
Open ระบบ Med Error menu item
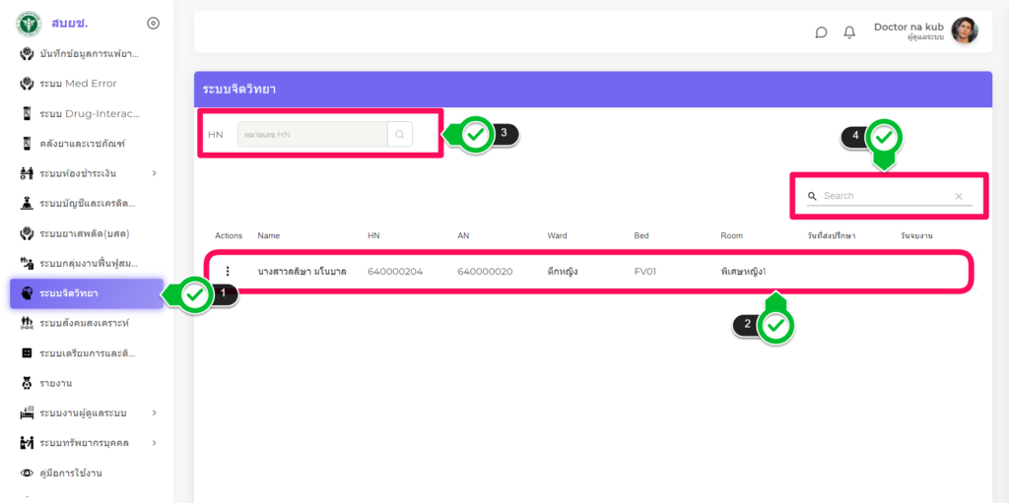click(78, 84)
